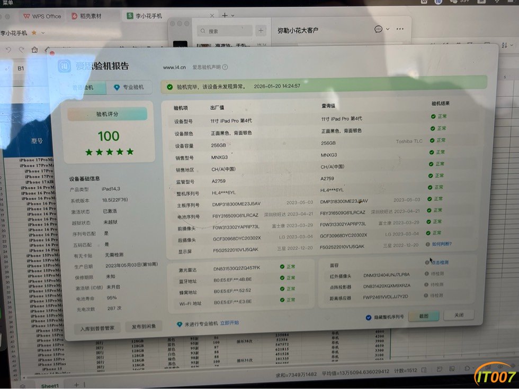Click the question mark beside 爱思验机声明
The image size is (519, 389).
[225, 67]
